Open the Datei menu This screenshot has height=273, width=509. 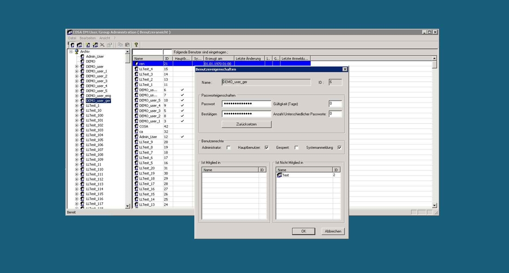click(72, 38)
